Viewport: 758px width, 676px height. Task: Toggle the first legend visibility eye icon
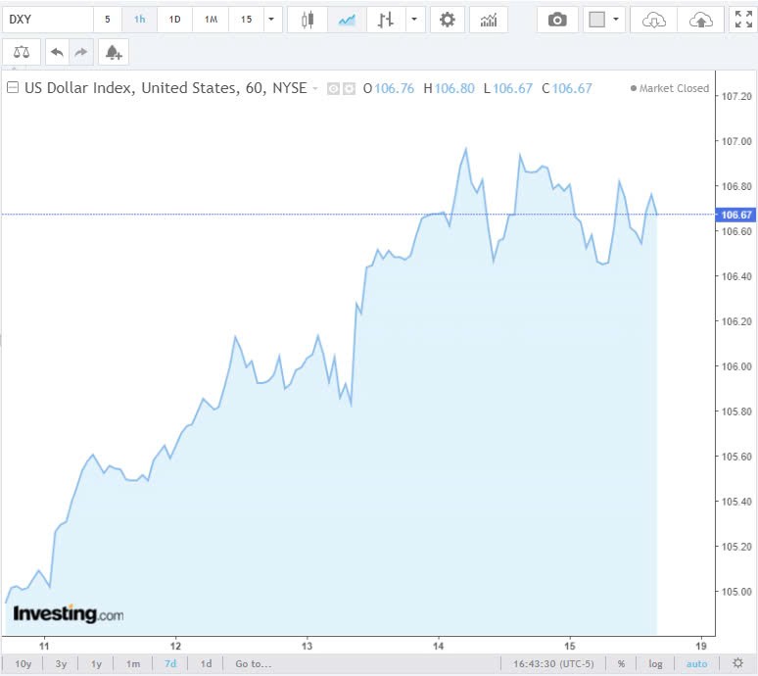tap(333, 88)
